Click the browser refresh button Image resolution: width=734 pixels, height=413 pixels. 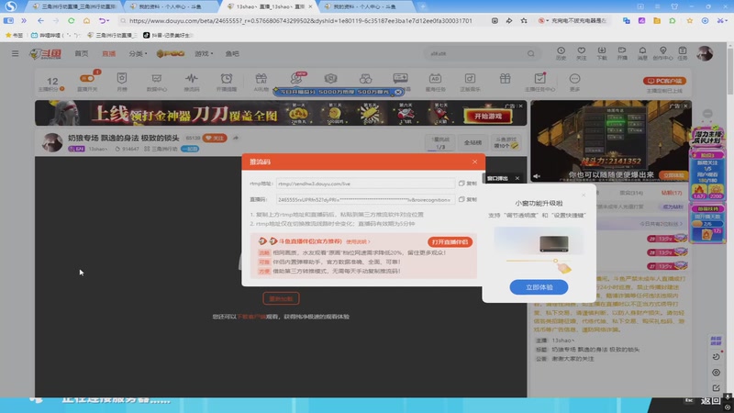[72, 20]
